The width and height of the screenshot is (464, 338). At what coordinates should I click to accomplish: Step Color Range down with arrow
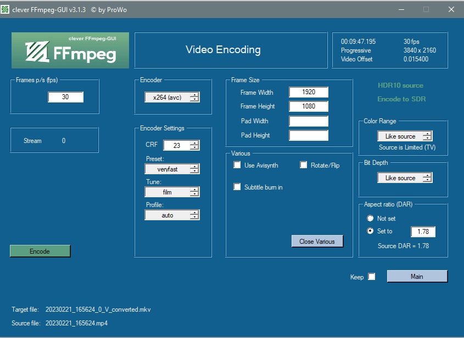pyautogui.click(x=427, y=139)
